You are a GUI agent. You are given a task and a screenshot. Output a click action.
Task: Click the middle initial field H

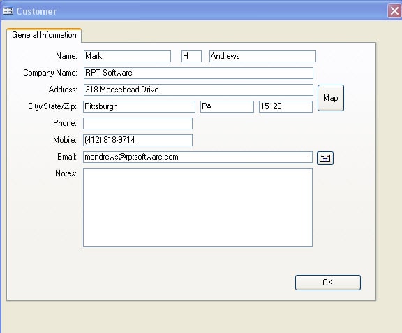[x=191, y=56]
